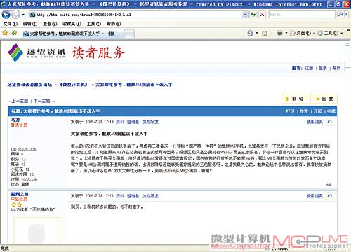Click 使用道具 in post #2
Screen dimensions: 351x252
click(x=314, y=196)
